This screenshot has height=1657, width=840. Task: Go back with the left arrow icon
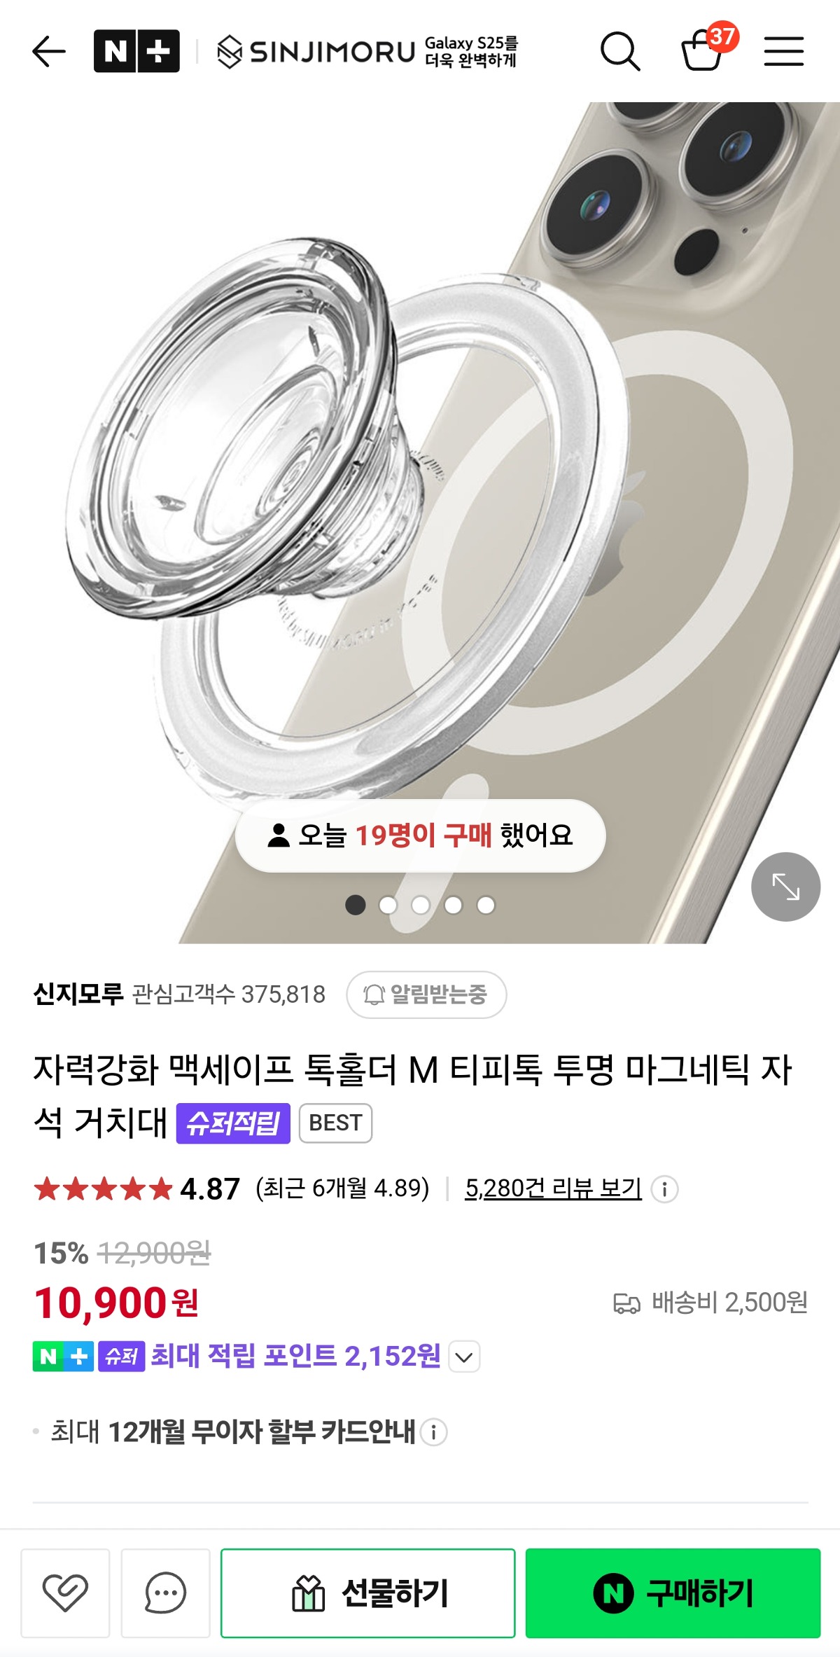pyautogui.click(x=49, y=52)
